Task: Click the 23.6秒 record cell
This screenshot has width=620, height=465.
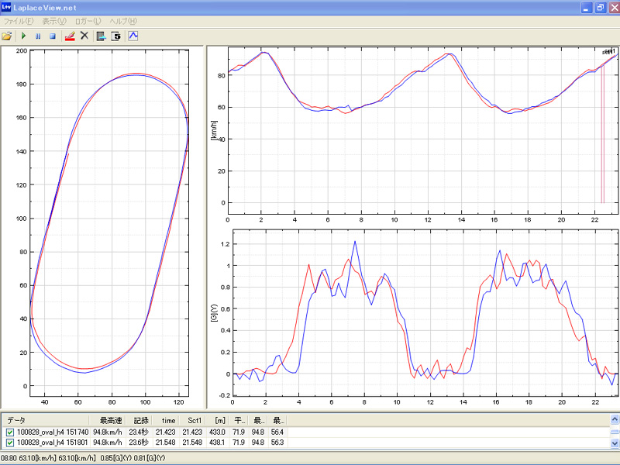Action: tap(139, 443)
